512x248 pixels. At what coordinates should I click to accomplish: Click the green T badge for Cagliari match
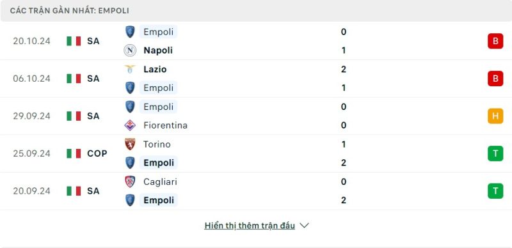(495, 191)
